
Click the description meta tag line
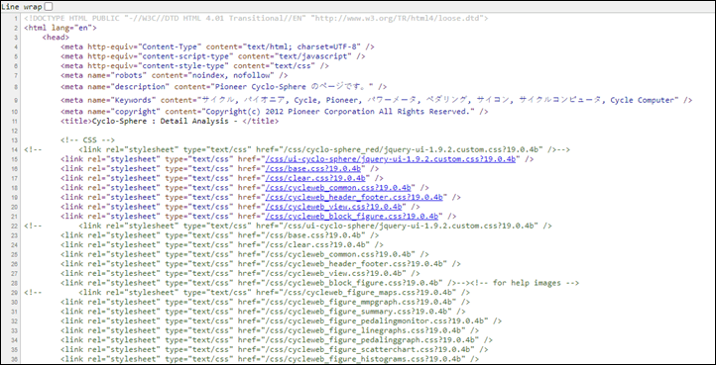(224, 87)
